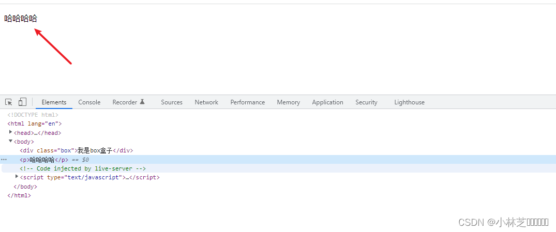Open the Security tab
This screenshot has width=556, height=232.
366,102
